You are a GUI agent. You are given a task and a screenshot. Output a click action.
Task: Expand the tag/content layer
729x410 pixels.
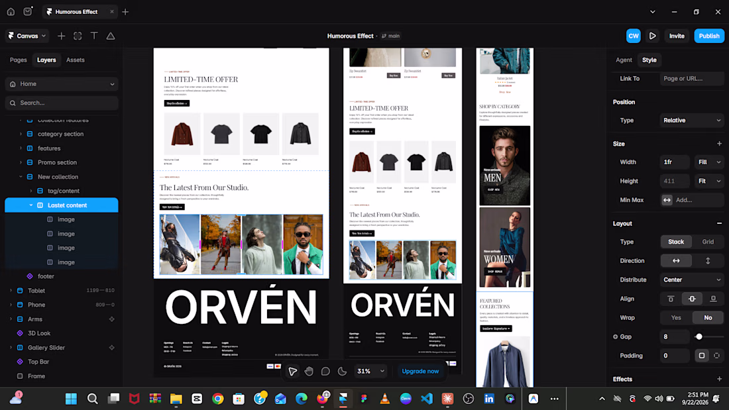(x=30, y=191)
